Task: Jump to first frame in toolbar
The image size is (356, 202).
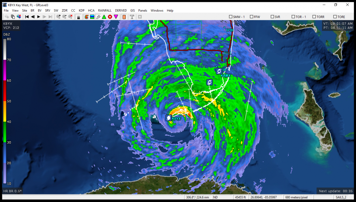Action: coord(27,17)
